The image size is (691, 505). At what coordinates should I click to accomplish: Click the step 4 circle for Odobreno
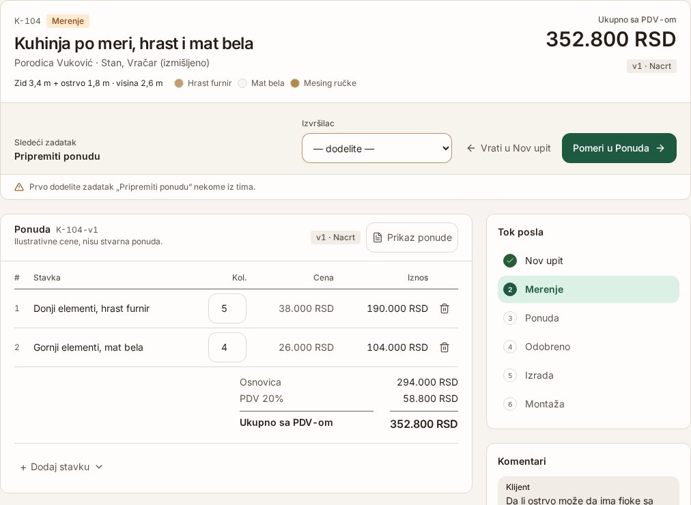point(510,347)
